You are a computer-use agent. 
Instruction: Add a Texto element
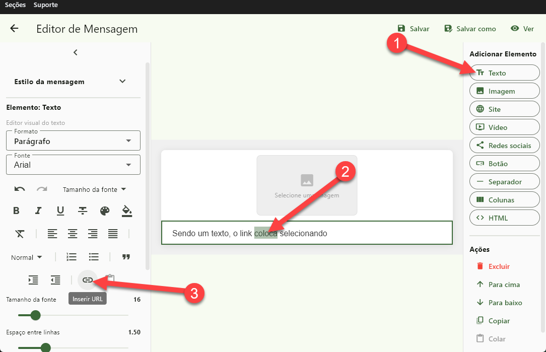click(x=504, y=73)
